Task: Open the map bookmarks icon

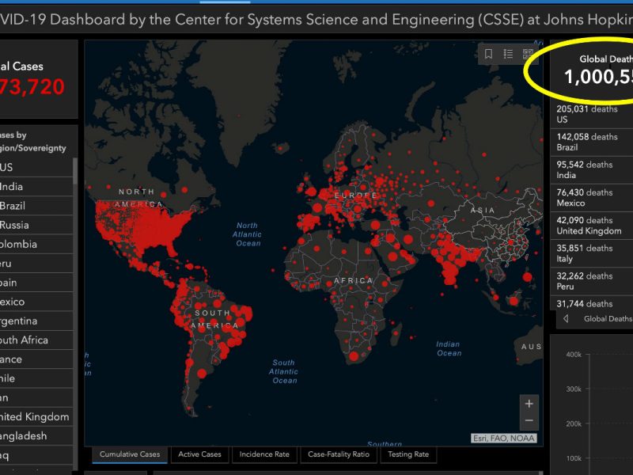Action: [488, 54]
